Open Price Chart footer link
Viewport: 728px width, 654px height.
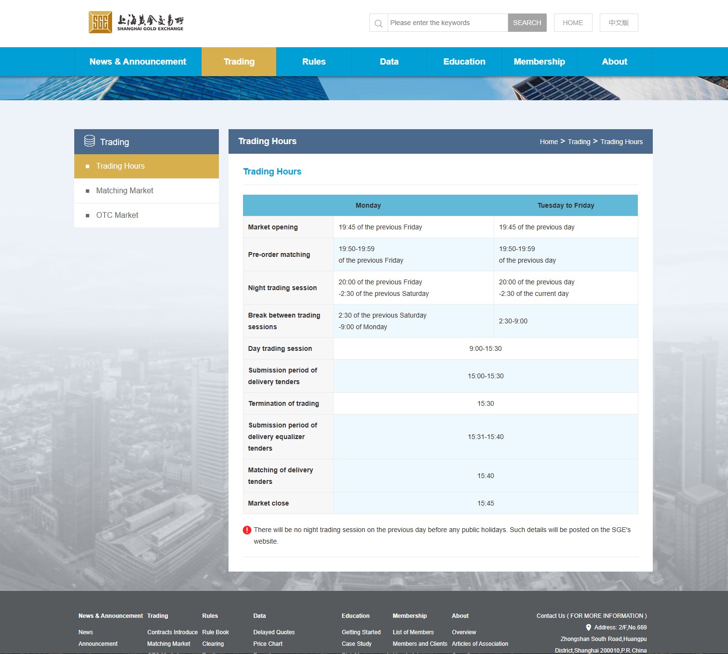pos(268,644)
